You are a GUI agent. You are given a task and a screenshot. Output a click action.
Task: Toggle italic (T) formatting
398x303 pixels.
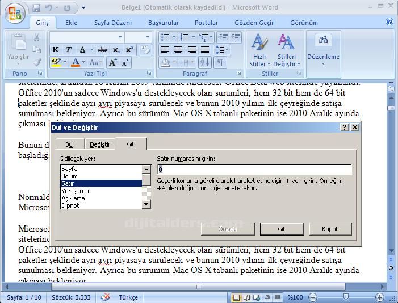(x=68, y=50)
